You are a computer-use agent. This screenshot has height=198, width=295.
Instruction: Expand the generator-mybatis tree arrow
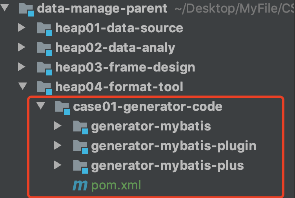point(58,125)
